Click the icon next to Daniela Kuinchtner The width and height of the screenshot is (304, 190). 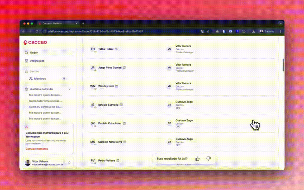[x=124, y=123]
